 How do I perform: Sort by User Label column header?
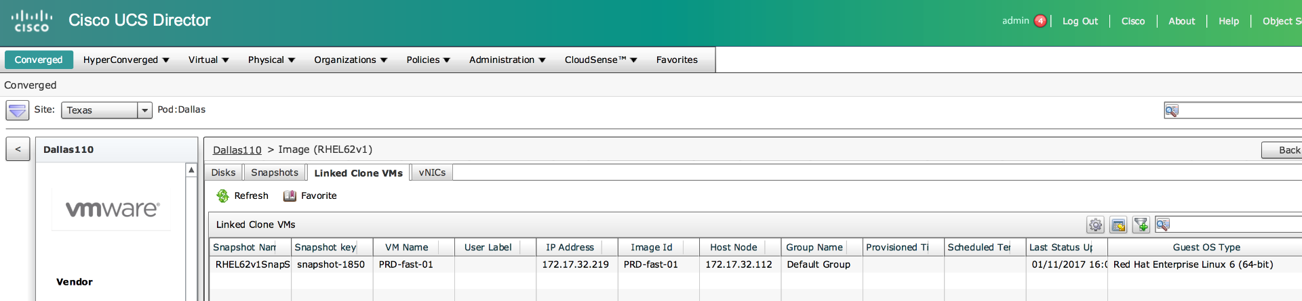(495, 247)
